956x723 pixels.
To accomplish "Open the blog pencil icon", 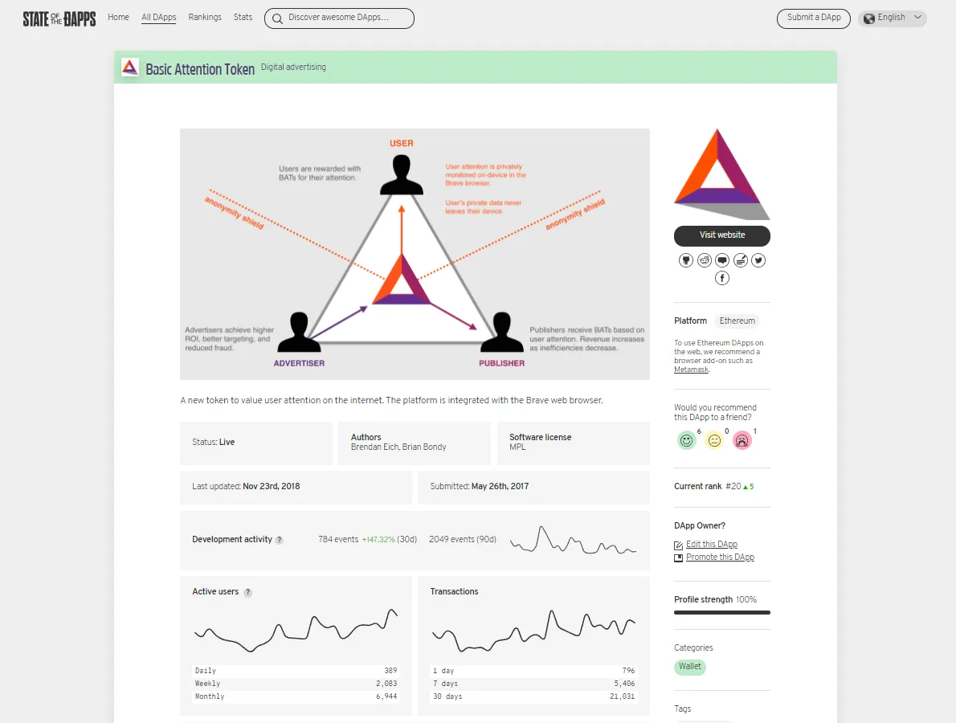I will click(x=740, y=260).
